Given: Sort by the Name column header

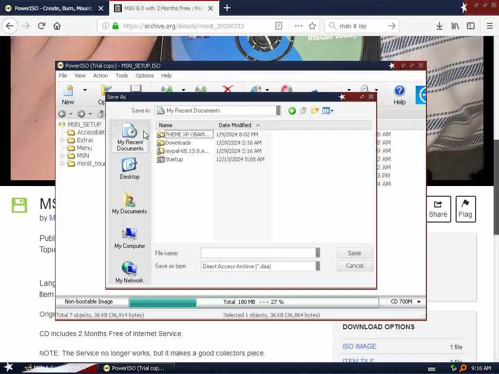Looking at the screenshot, I should pyautogui.click(x=184, y=125).
